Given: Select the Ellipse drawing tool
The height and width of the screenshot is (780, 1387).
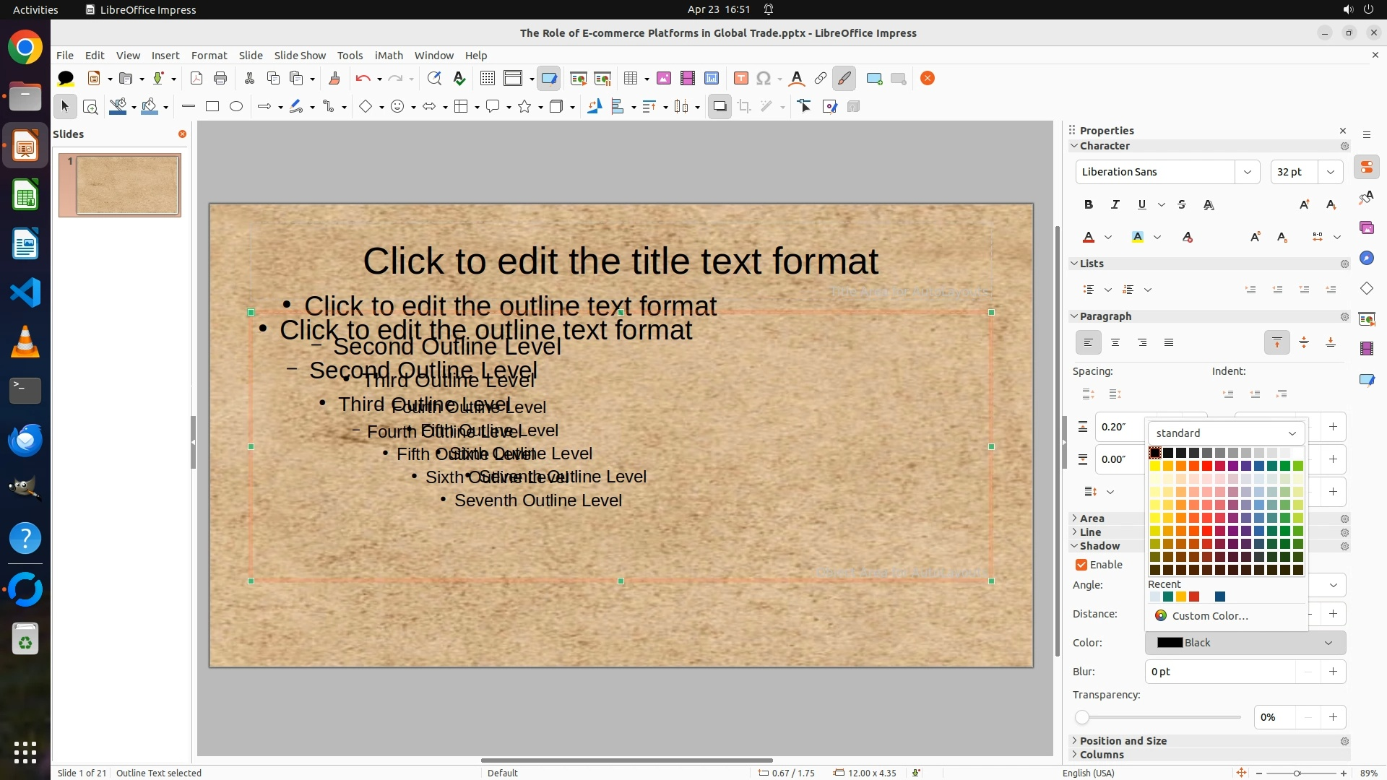Looking at the screenshot, I should click(236, 106).
